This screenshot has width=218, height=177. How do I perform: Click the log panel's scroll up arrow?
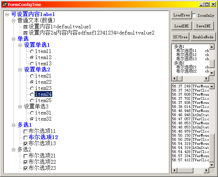[212, 86]
